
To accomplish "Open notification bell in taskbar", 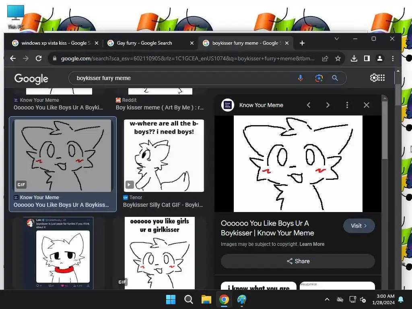I will pyautogui.click(x=401, y=299).
